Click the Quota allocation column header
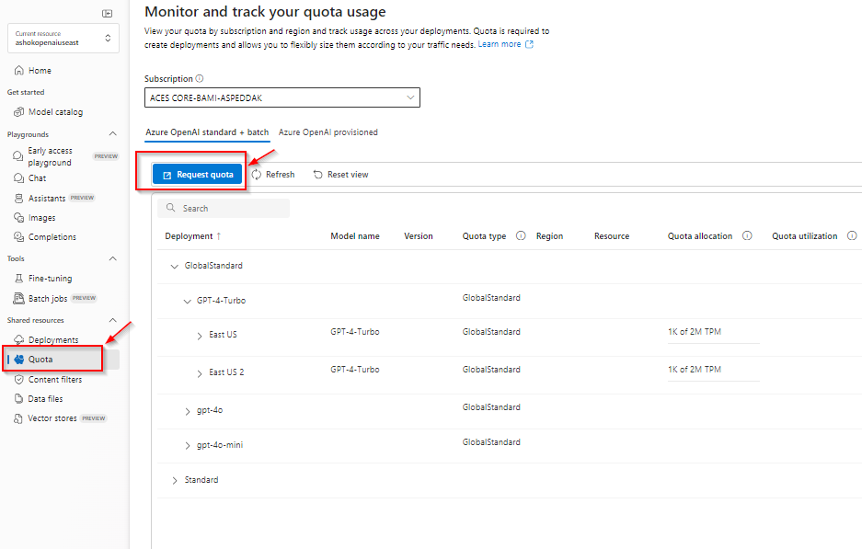The image size is (862, 549). pos(700,235)
